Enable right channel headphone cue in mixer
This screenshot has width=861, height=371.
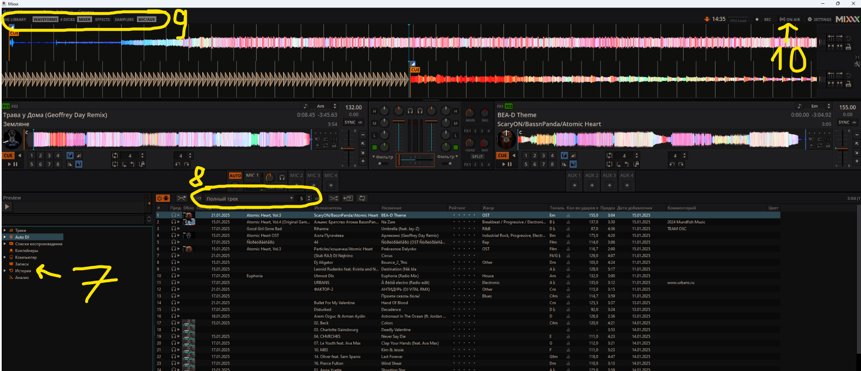coord(420,111)
